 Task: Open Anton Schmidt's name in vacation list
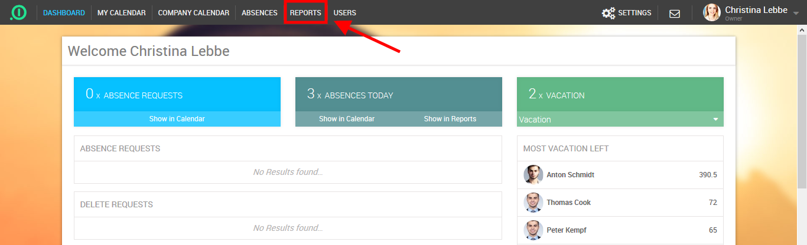570,175
